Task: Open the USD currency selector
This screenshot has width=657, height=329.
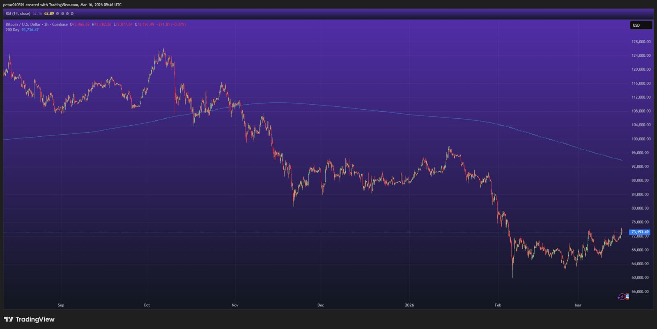Action: point(641,25)
